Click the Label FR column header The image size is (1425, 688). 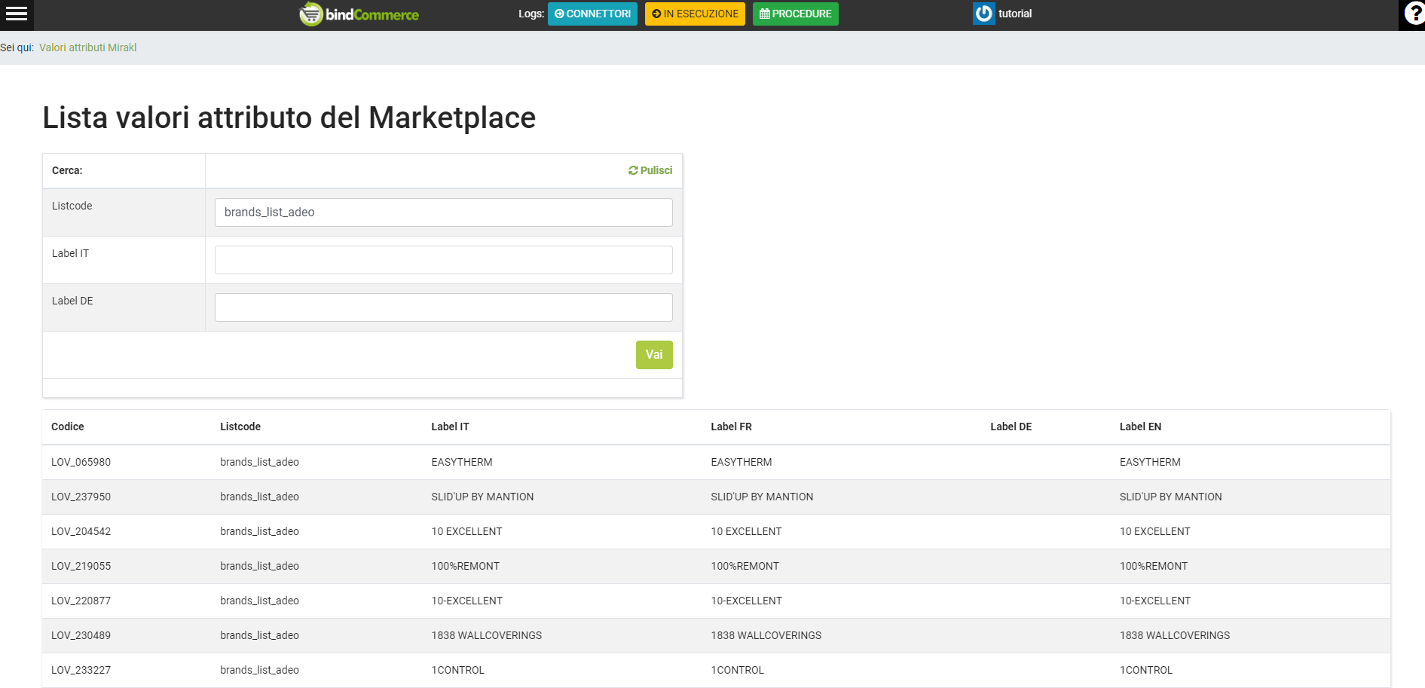pos(731,427)
